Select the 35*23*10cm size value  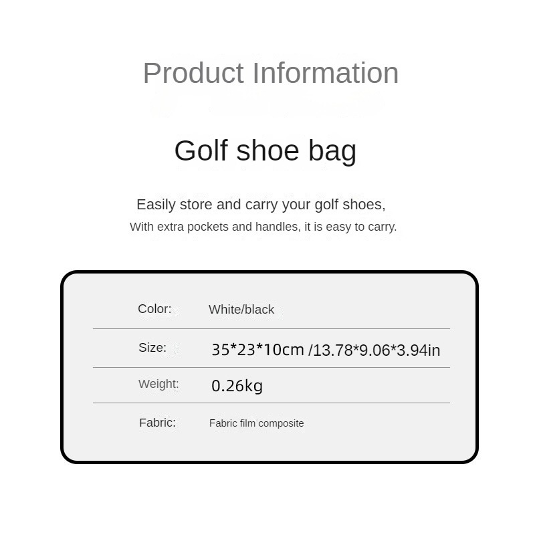[x=257, y=350]
